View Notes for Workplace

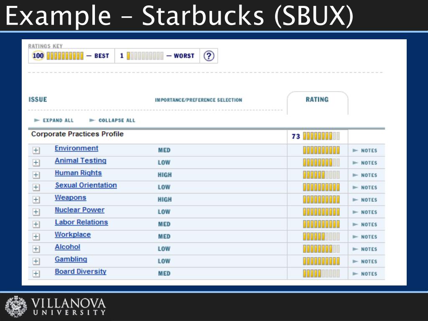tap(365, 237)
